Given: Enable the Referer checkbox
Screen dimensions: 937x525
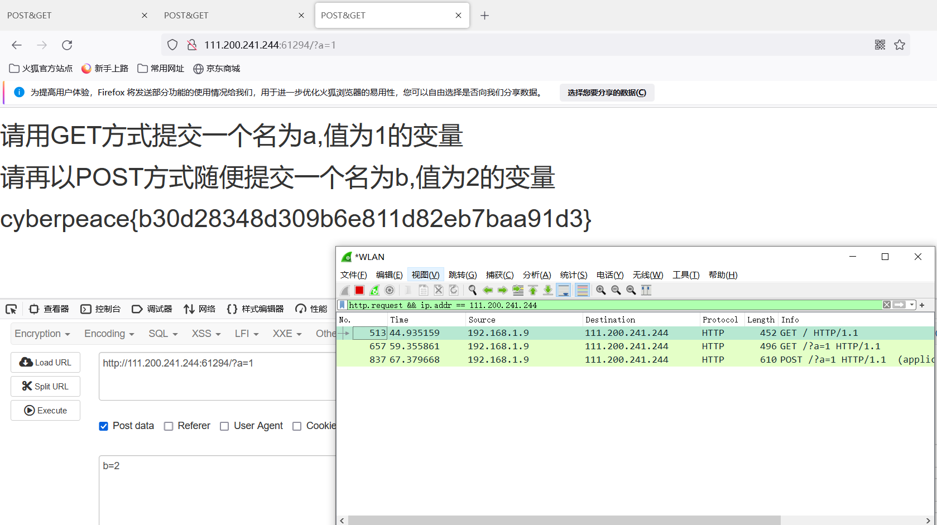Looking at the screenshot, I should [169, 426].
